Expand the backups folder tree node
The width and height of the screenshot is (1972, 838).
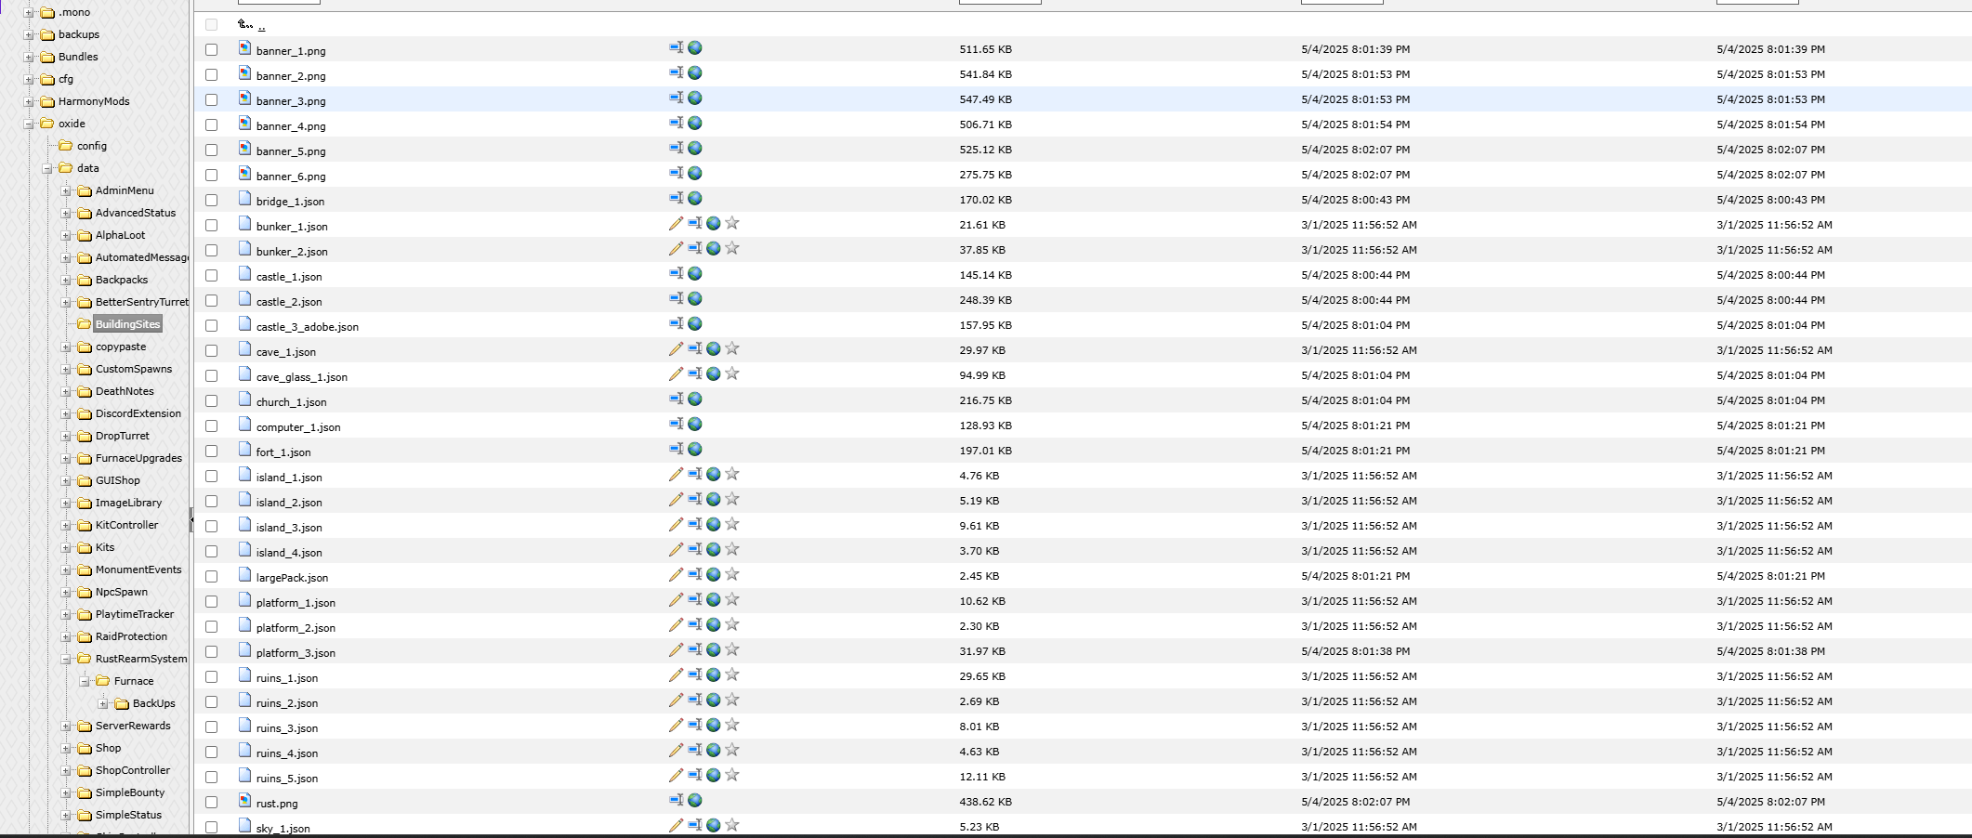tap(29, 34)
